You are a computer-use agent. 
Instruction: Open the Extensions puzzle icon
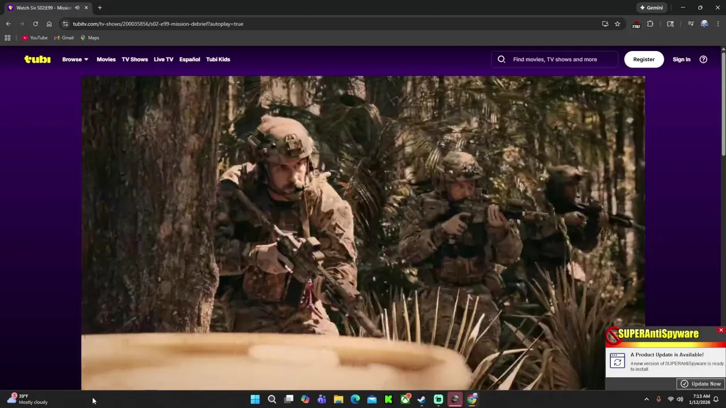pos(650,24)
